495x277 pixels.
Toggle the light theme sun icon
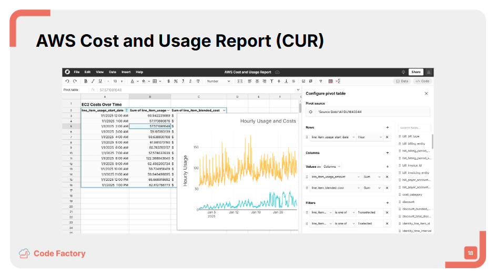[403, 72]
